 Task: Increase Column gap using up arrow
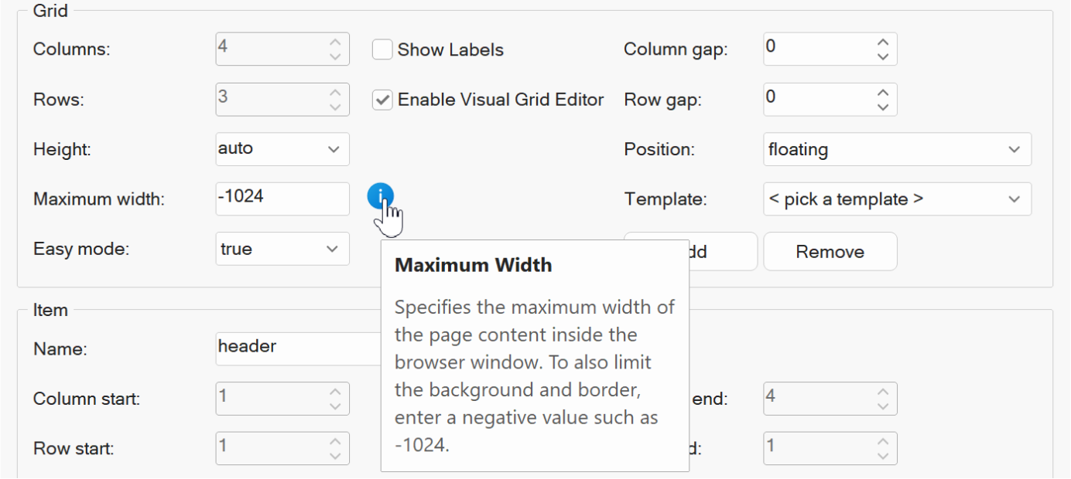883,42
